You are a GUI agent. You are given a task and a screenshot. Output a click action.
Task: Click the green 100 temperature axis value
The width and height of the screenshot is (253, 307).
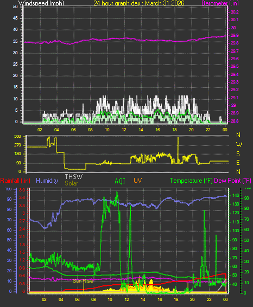pos(236,231)
